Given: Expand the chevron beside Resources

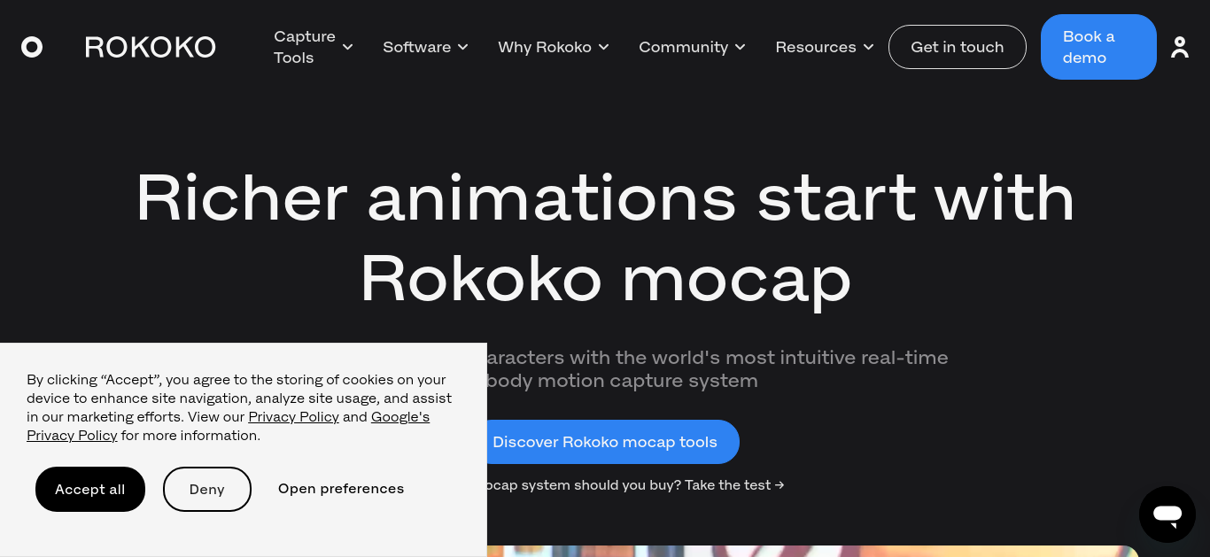Looking at the screenshot, I should coord(868,47).
